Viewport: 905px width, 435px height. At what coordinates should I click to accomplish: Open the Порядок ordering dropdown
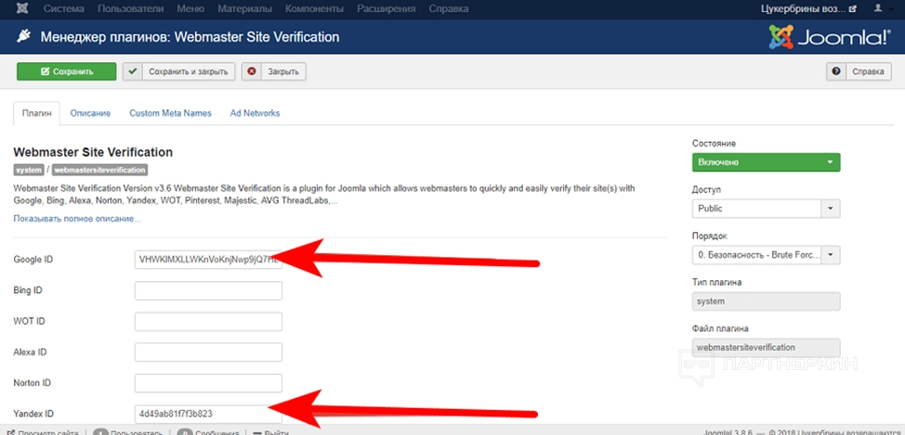pyautogui.click(x=766, y=255)
